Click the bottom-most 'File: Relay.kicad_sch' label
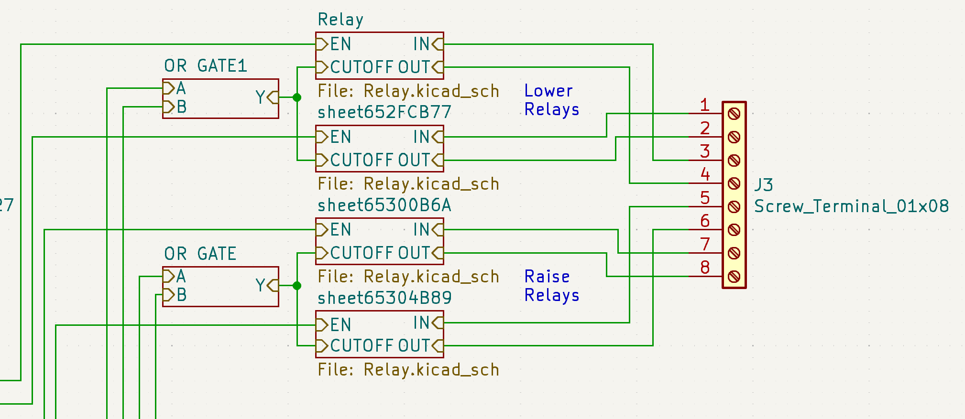The image size is (965, 419). [408, 370]
